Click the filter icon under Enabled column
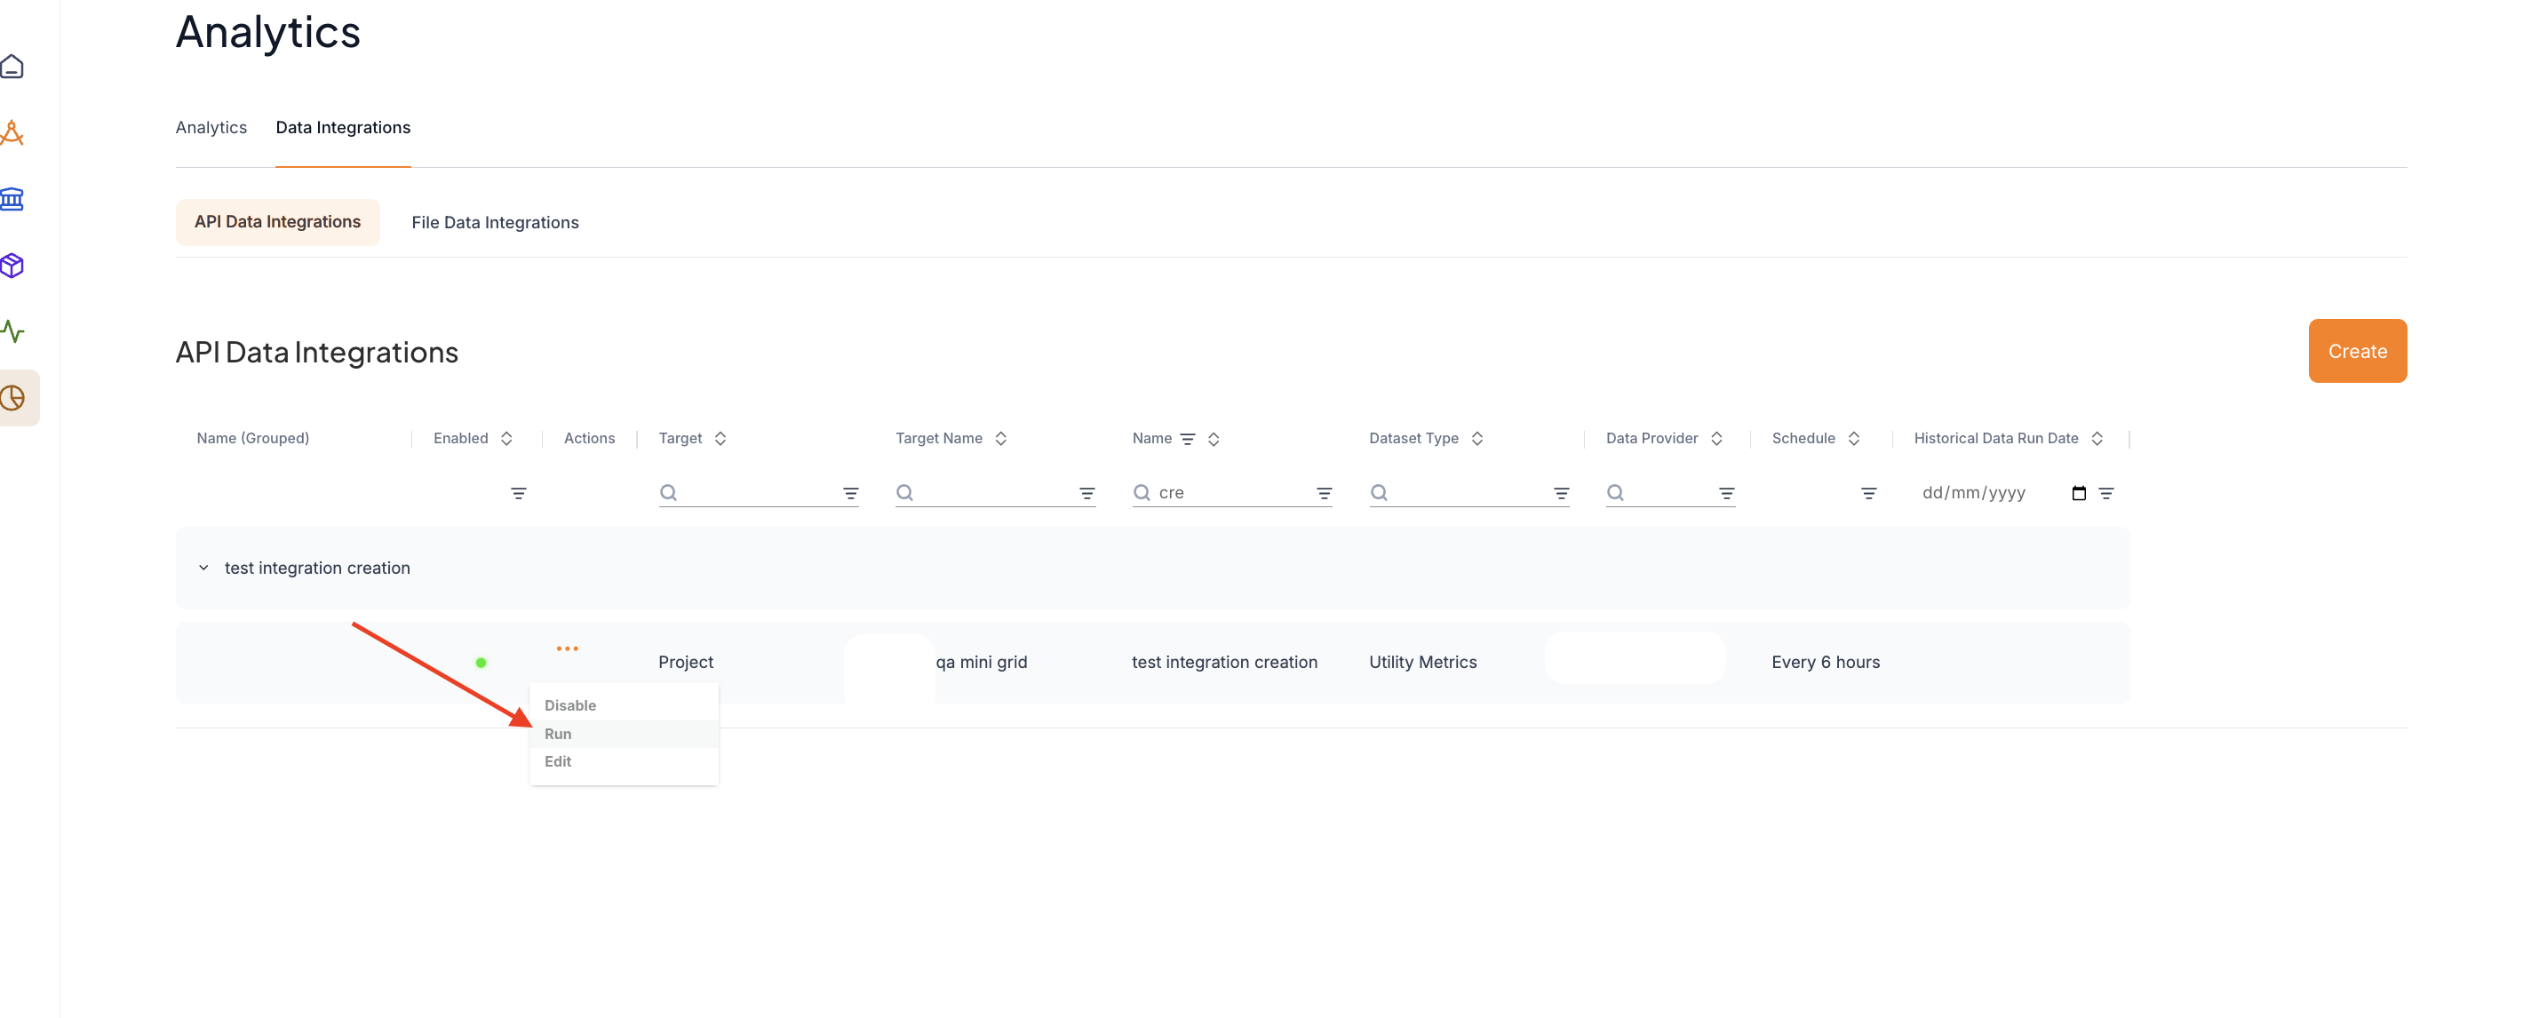2523x1018 pixels. click(518, 493)
